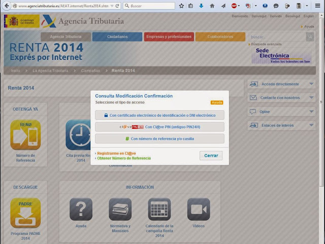This screenshot has height=244, width=325.
Task: Open the red Adblock Plus icon
Action: coord(234,6)
